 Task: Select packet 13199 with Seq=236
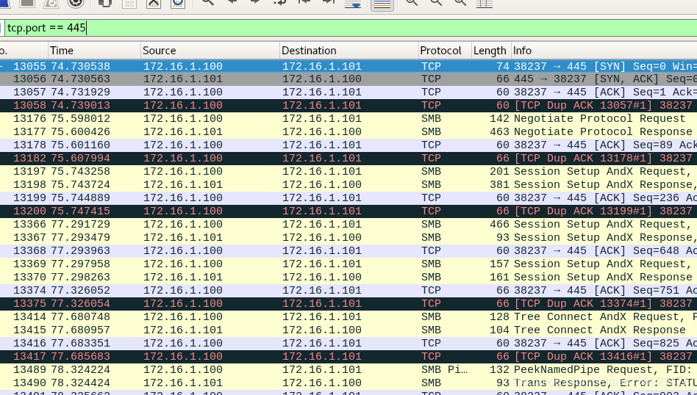pyautogui.click(x=348, y=198)
